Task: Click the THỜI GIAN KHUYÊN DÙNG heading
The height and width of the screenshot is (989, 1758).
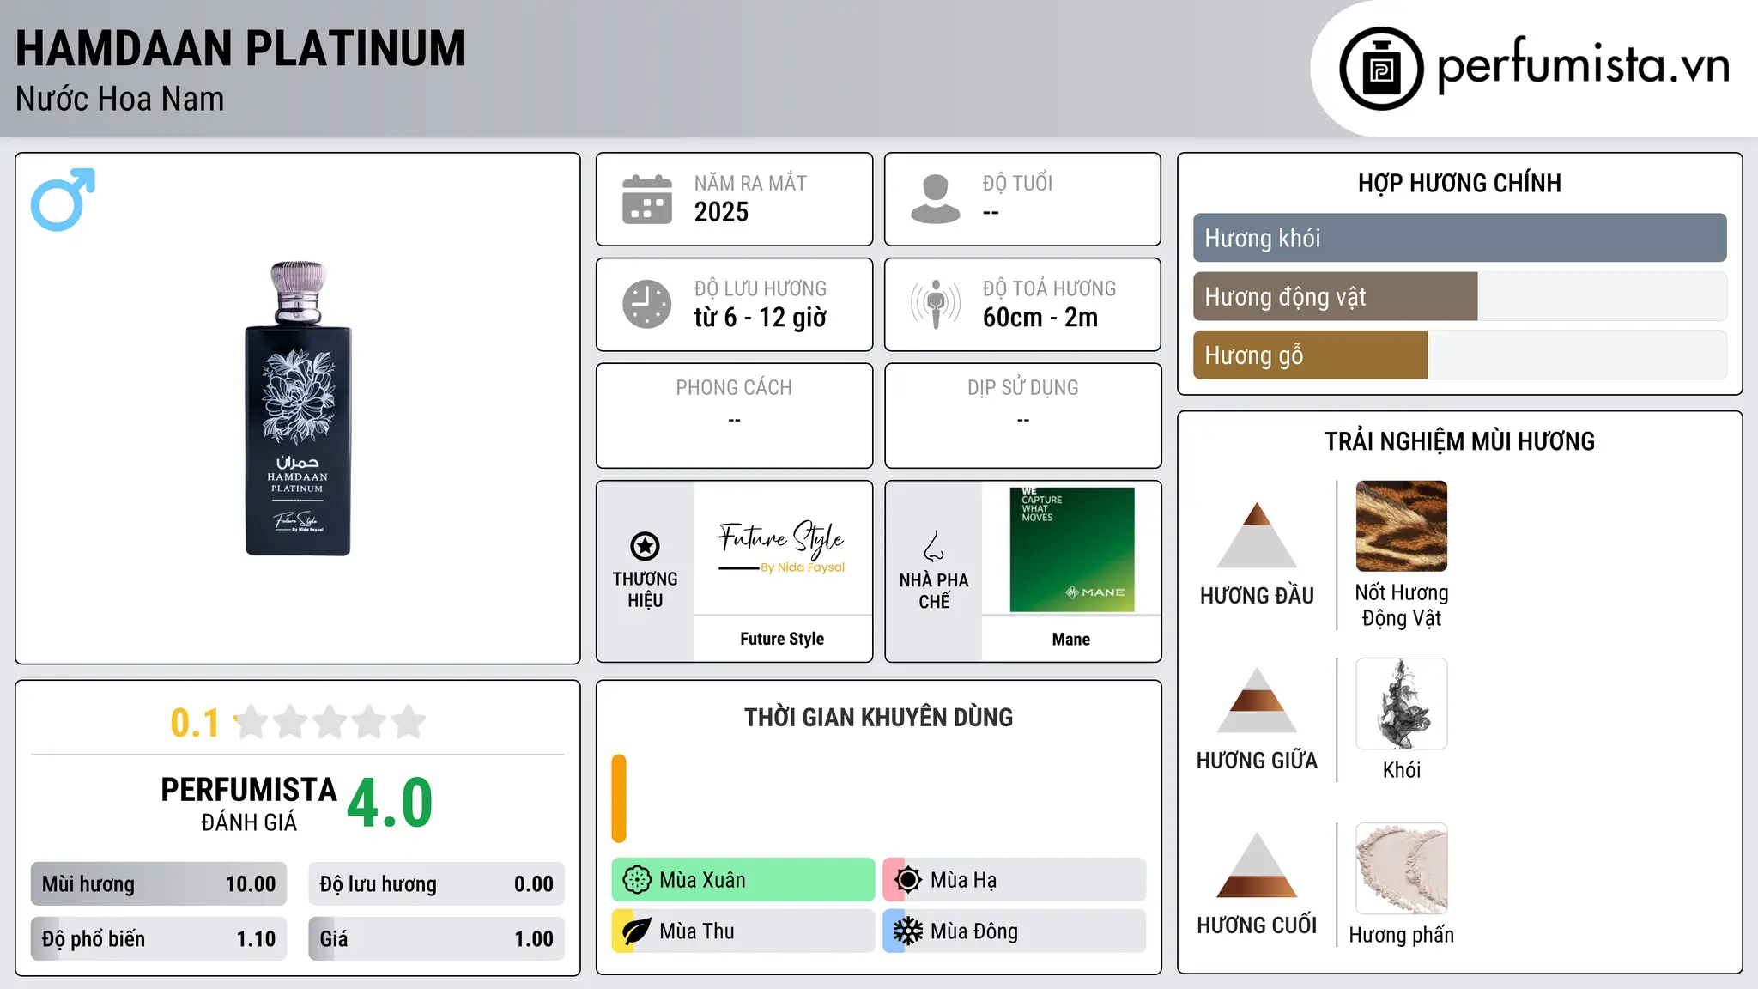Action: point(879,718)
